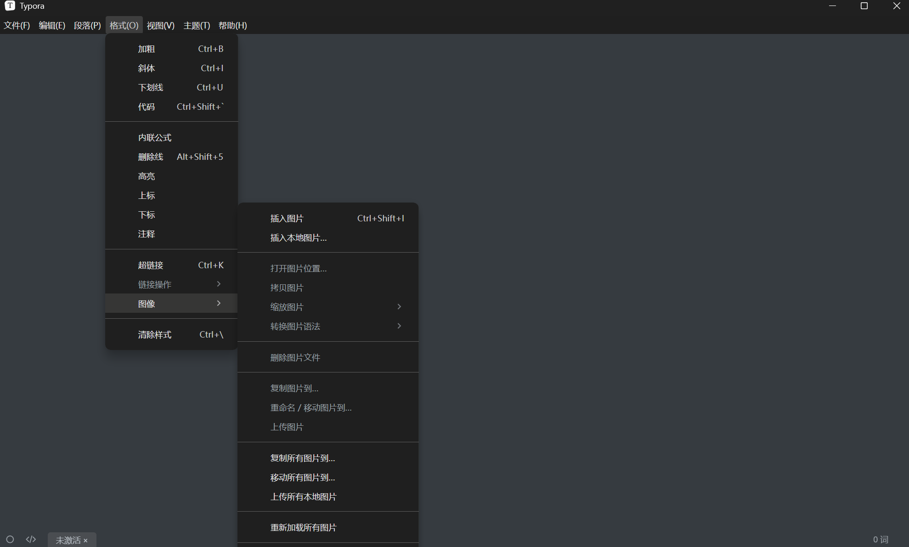Select 清除样式 menu item

tap(154, 335)
